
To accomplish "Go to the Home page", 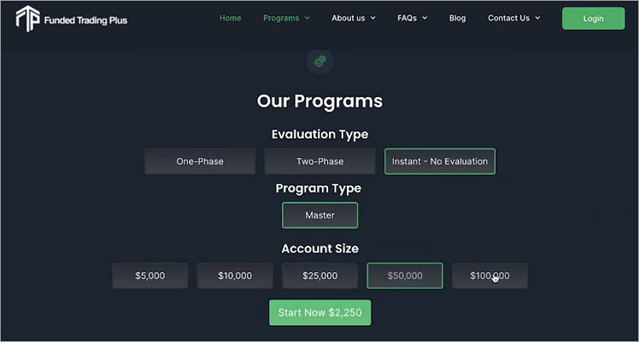I will click(x=230, y=18).
